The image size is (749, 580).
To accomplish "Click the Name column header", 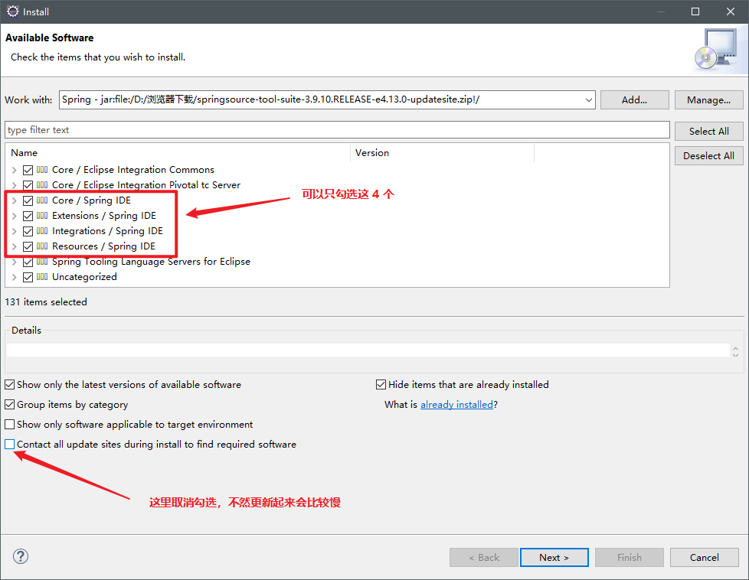I will pos(178,153).
